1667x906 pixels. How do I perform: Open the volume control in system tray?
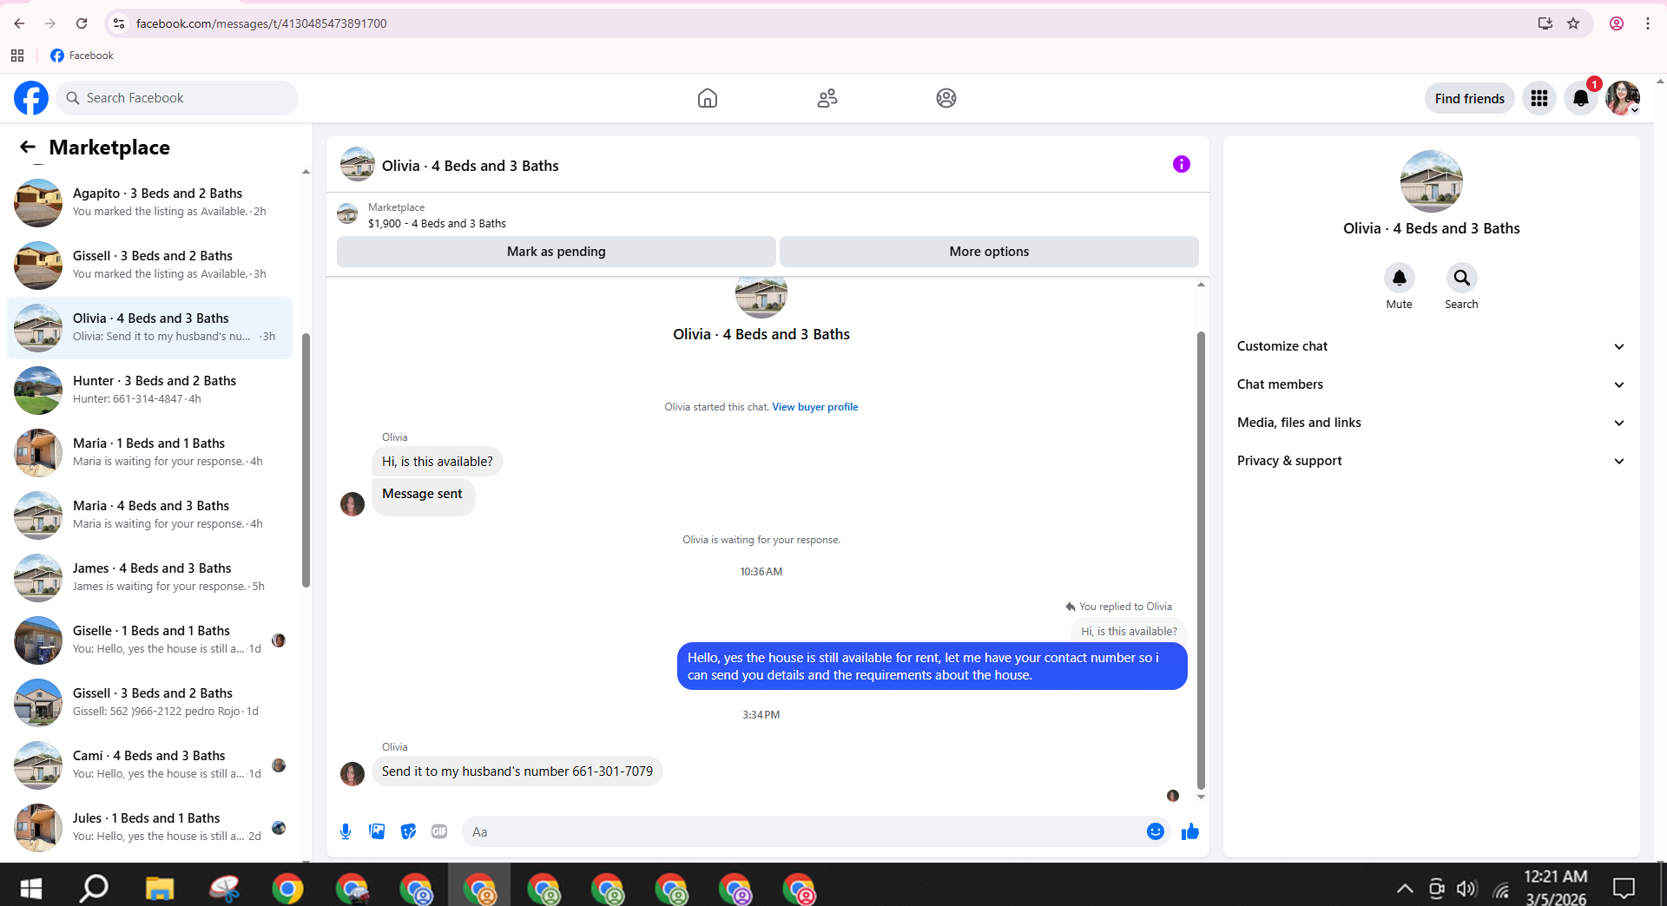click(x=1467, y=888)
